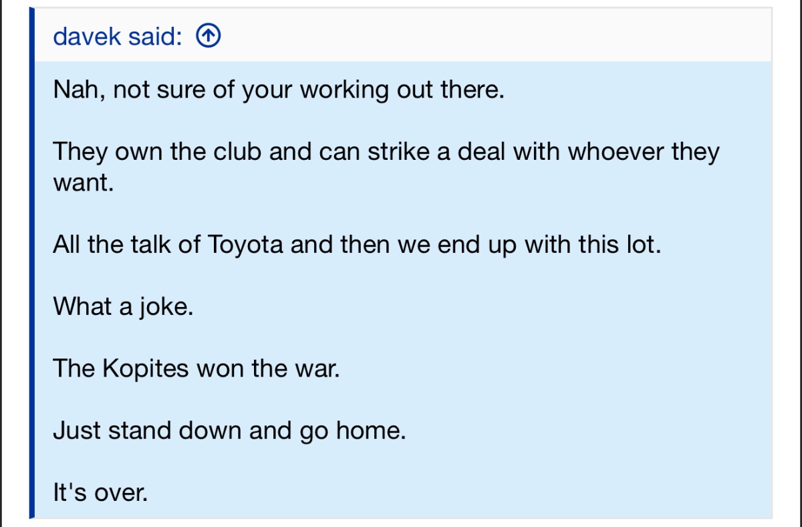This screenshot has height=527, width=802.
Task: Click the up-arrow icon beside davek said
Action: click(209, 37)
